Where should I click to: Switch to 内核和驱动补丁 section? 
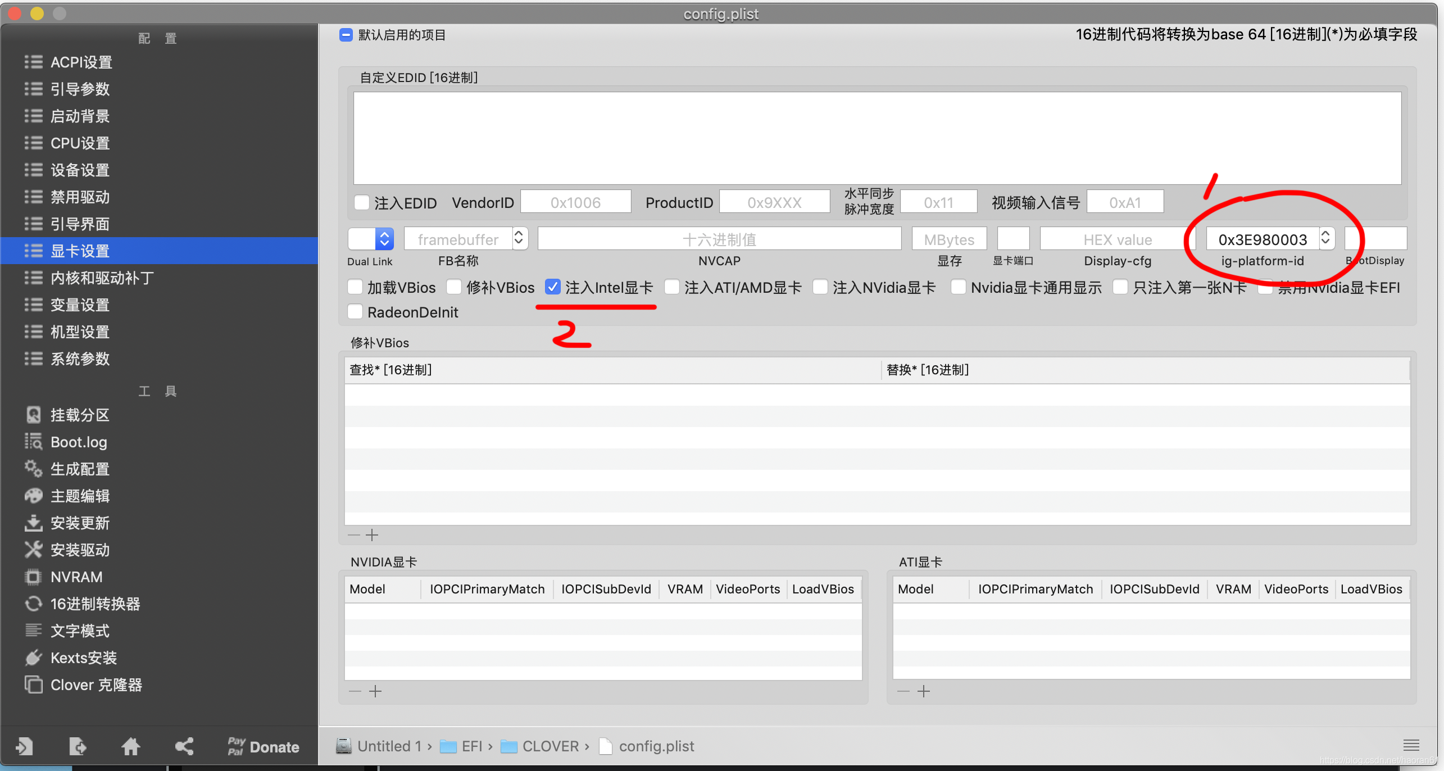click(x=102, y=278)
